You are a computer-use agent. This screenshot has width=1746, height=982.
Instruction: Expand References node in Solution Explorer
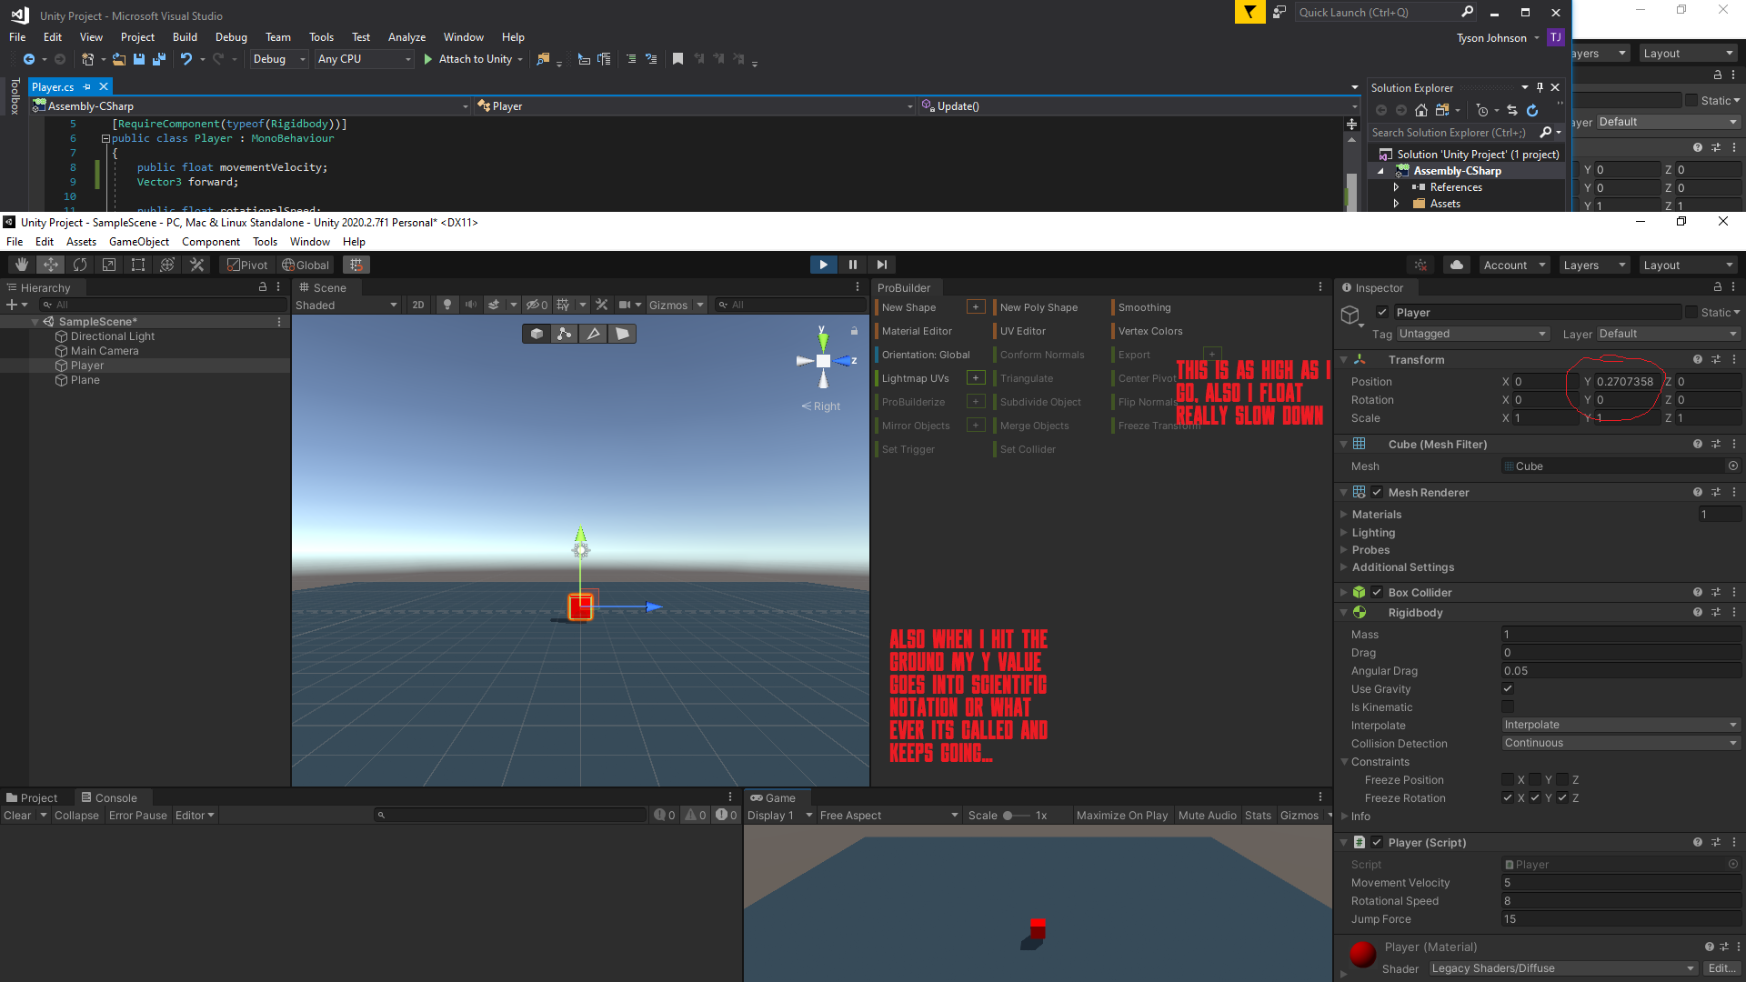(x=1396, y=187)
